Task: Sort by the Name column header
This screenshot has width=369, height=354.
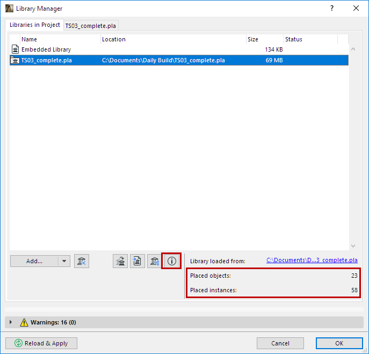Action: coord(61,39)
